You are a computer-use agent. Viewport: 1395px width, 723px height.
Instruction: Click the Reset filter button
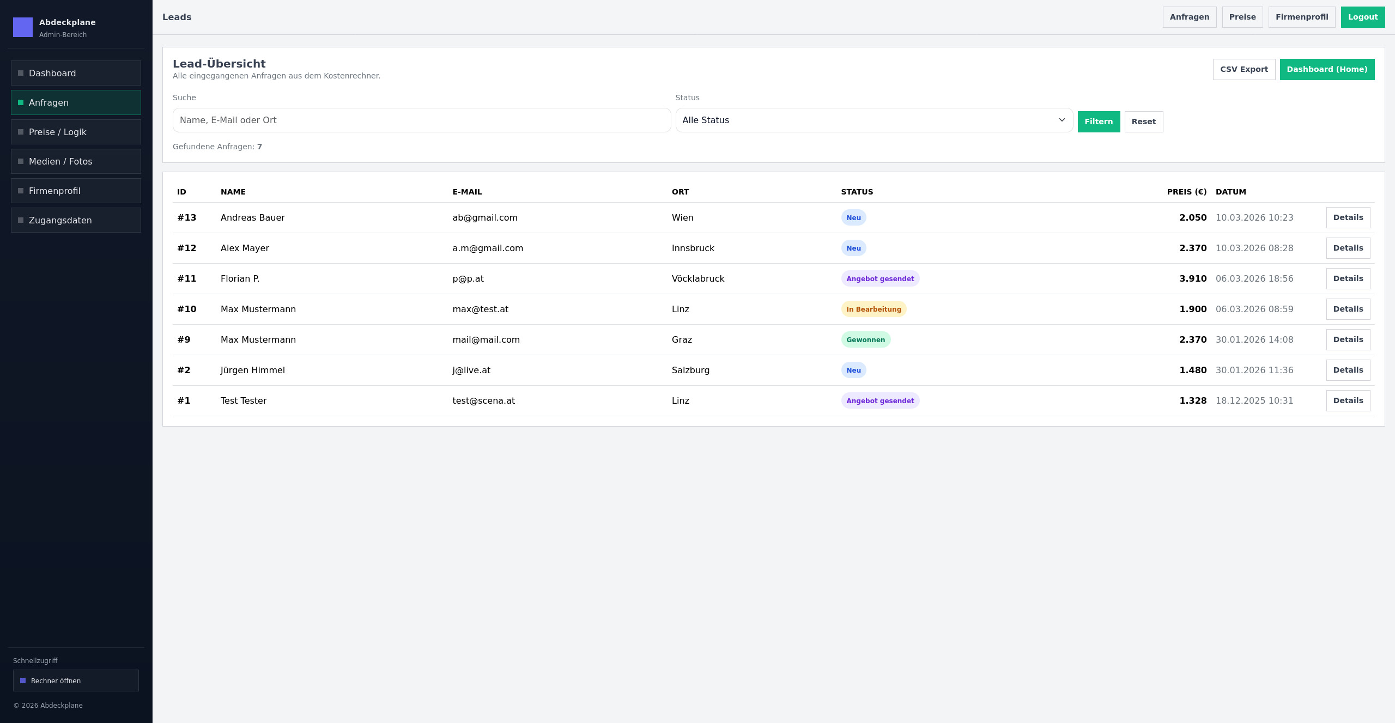1143,121
